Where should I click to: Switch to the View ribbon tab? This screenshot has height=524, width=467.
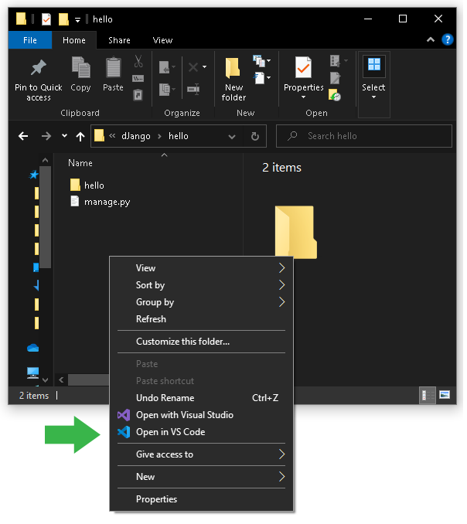coord(164,40)
